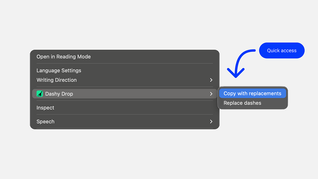
Task: Click the divider line between Inspect and Speech
Action: (x=124, y=114)
